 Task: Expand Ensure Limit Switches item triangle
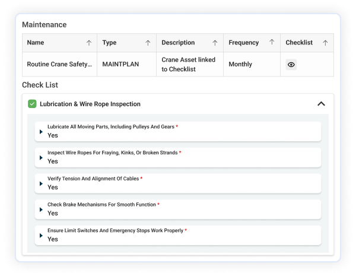tap(41, 236)
